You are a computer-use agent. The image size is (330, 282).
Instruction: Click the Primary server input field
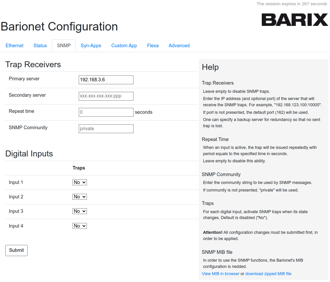[106, 80]
